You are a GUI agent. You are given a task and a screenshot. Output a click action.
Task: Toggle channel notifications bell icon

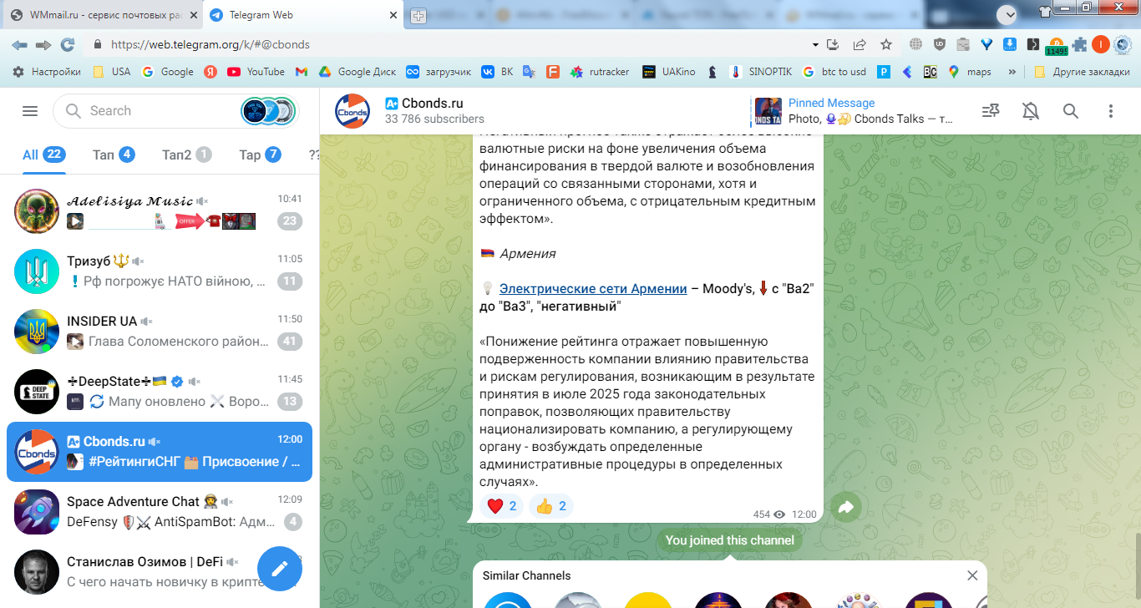point(1031,111)
